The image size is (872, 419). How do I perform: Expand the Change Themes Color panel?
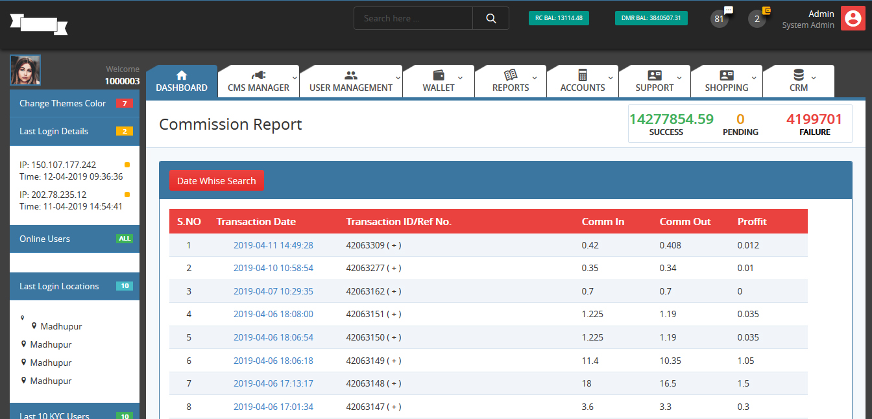(x=75, y=103)
